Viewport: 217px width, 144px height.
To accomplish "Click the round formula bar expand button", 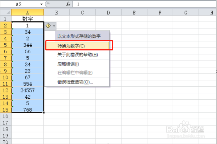I will pos(48,4).
